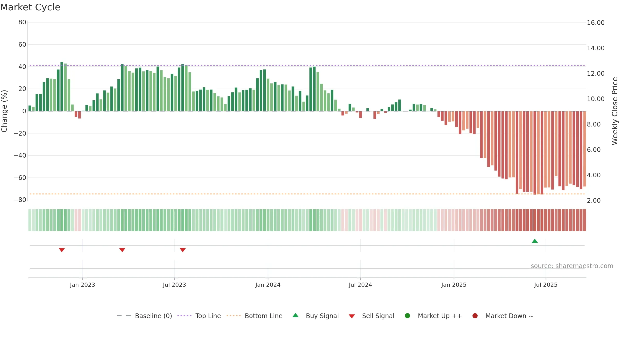Click the last orange bar at the chart's right edge
This screenshot has height=350, width=622.
[584, 149]
